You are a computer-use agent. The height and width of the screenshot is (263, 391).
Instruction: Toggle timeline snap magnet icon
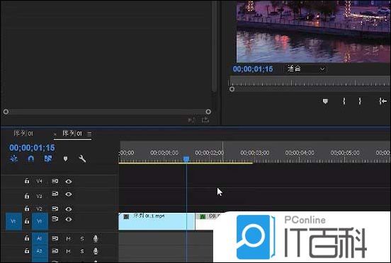click(x=31, y=158)
